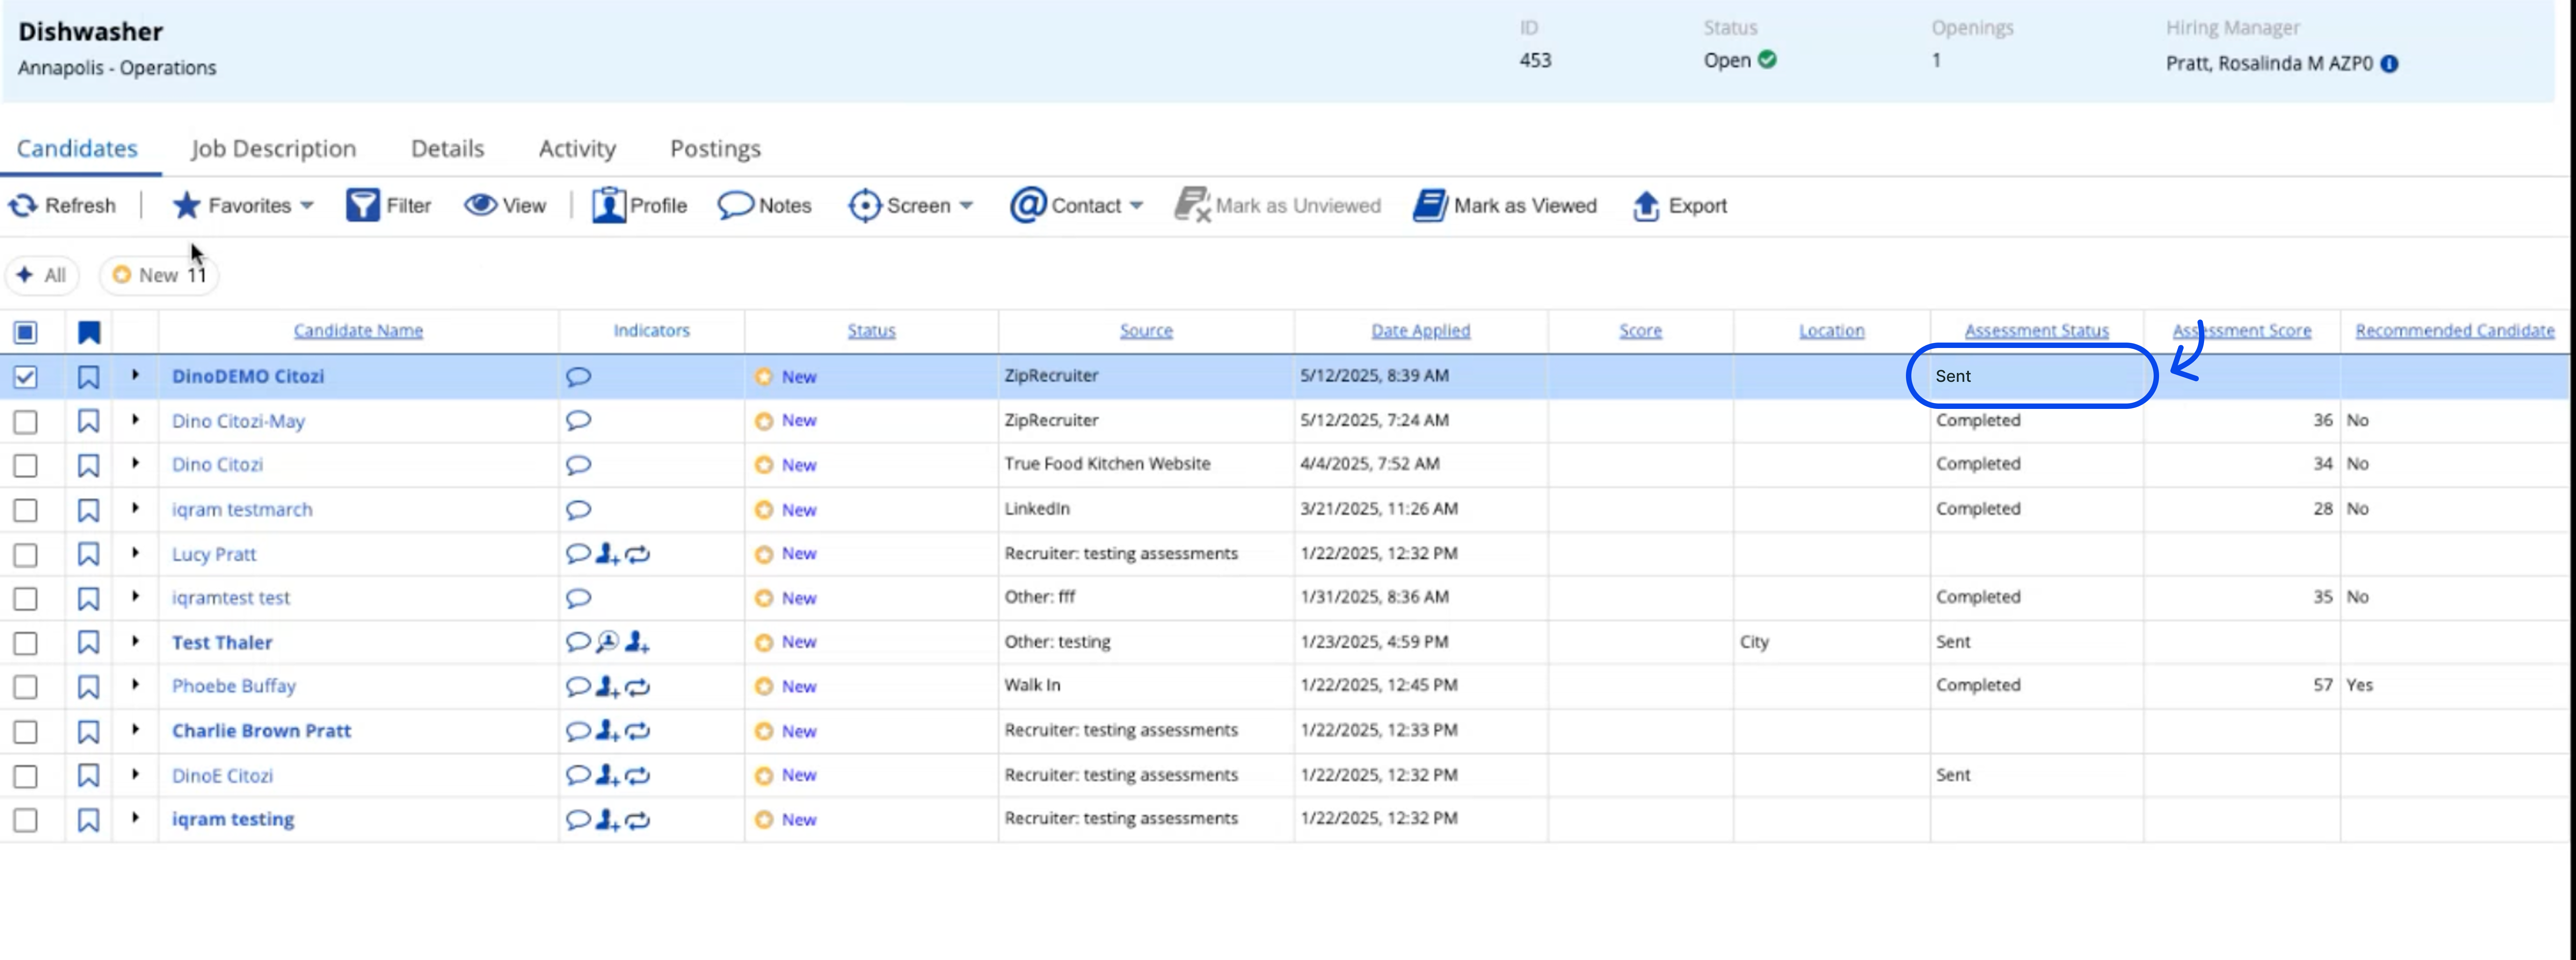Sort by Candidate Name column header
The width and height of the screenshot is (2576, 960).
[x=358, y=331]
